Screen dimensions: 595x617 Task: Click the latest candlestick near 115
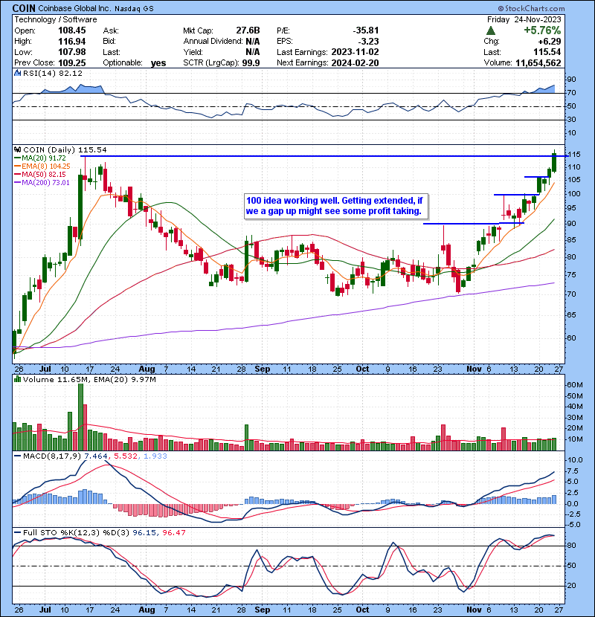554,163
